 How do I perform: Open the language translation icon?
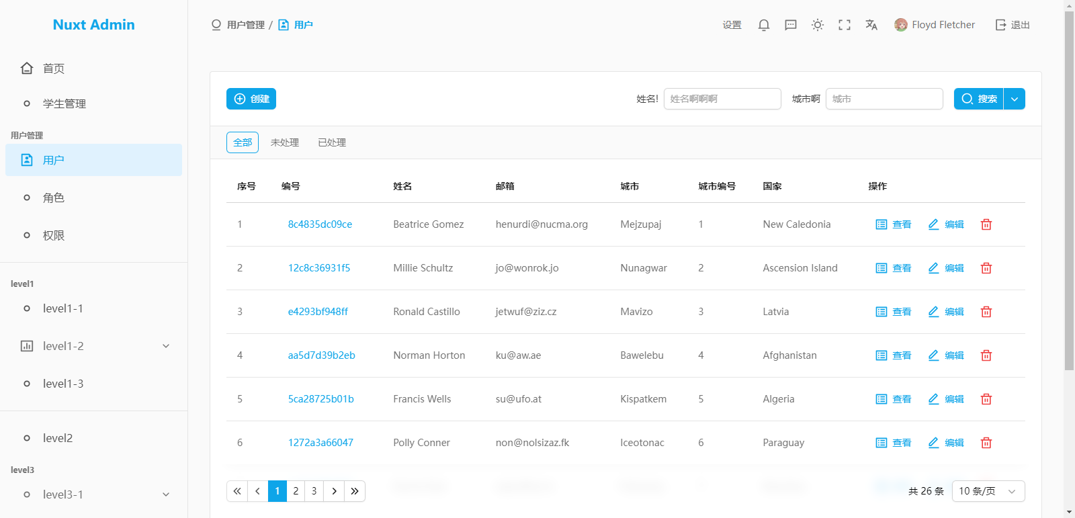[x=871, y=25]
